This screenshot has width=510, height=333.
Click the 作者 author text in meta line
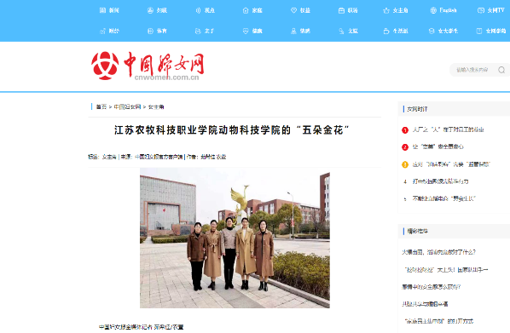206,157
